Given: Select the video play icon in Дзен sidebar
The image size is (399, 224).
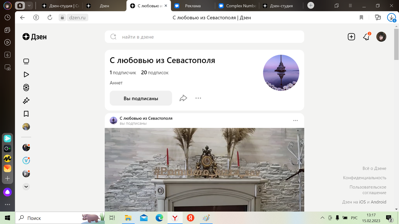Looking at the screenshot, I should point(26,74).
